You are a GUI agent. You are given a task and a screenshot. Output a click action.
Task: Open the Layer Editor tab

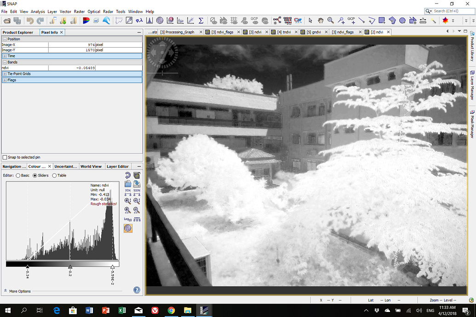[117, 166]
